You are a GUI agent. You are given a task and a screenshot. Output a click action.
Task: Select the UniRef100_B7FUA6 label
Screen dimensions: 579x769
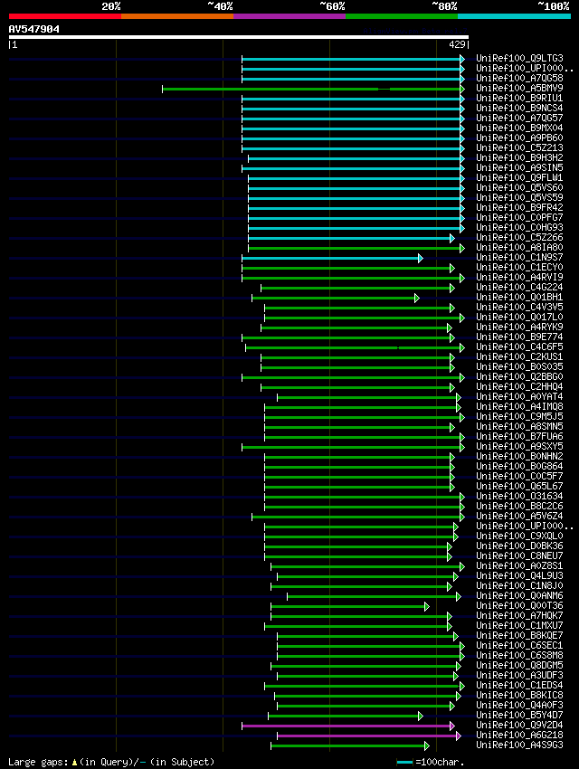coord(519,437)
